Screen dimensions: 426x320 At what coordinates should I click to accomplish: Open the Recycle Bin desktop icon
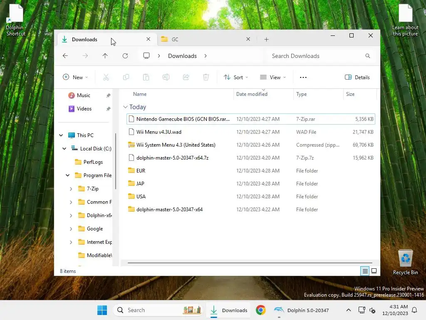click(x=405, y=262)
